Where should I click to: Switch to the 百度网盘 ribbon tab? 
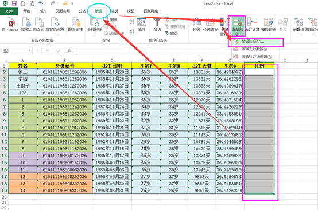pos(151,11)
